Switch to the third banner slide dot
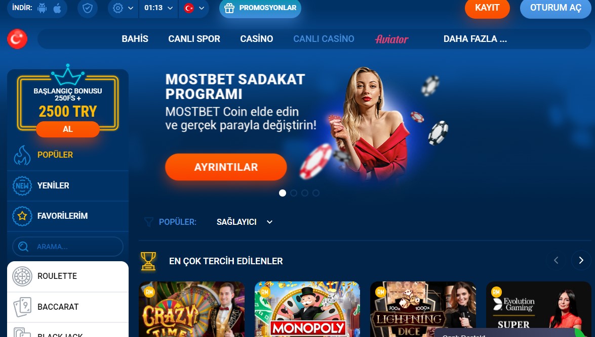The width and height of the screenshot is (595, 337). pyautogui.click(x=305, y=193)
